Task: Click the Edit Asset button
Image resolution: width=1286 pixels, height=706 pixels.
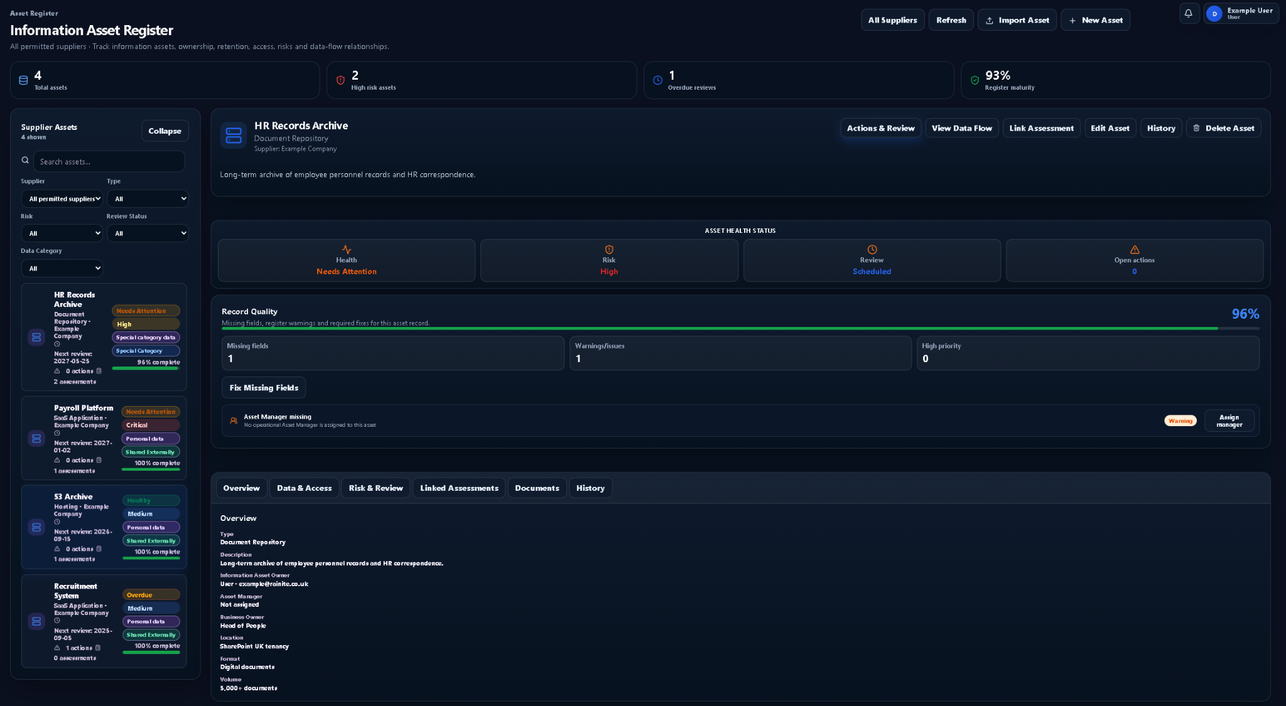Action: tap(1110, 128)
